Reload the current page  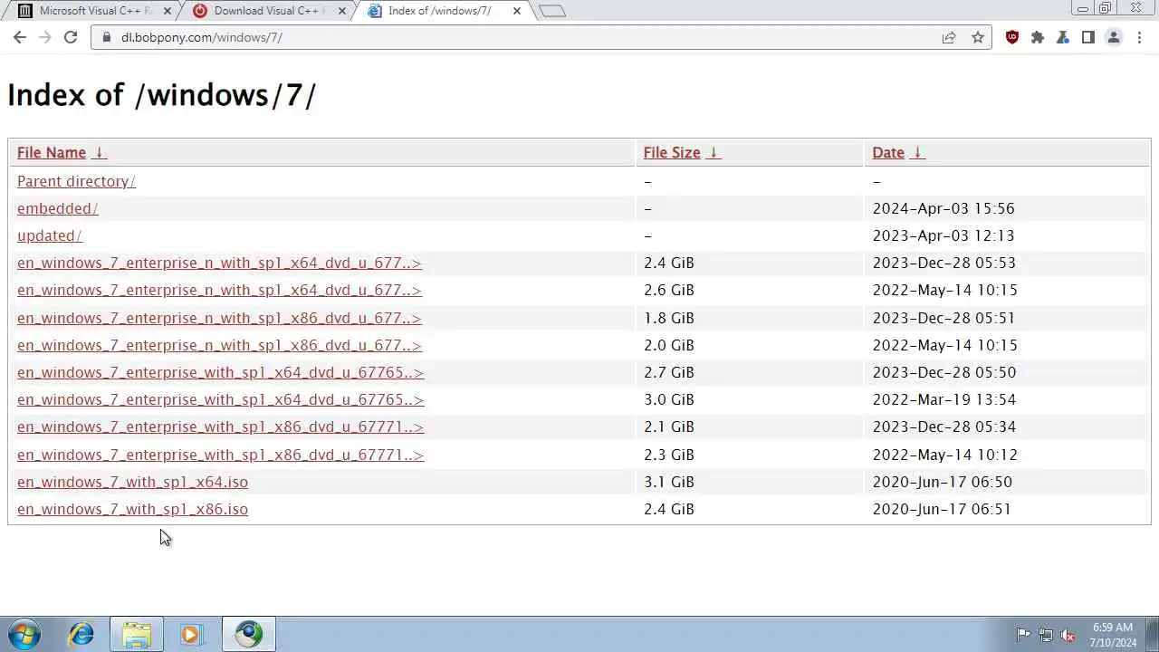pyautogui.click(x=71, y=37)
